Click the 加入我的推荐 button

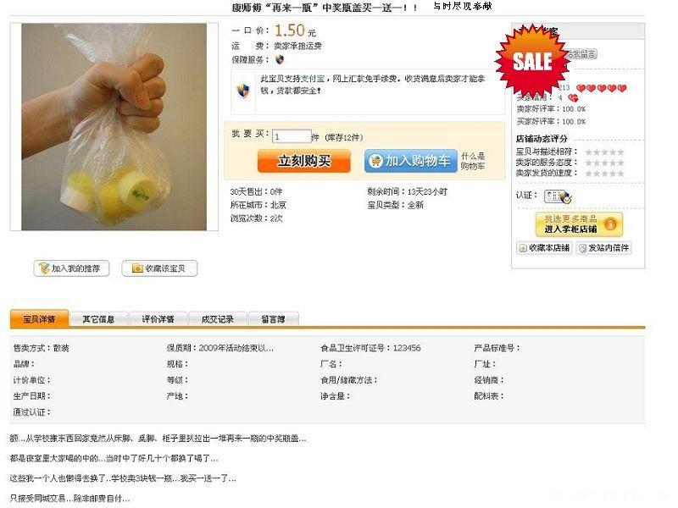(71, 268)
